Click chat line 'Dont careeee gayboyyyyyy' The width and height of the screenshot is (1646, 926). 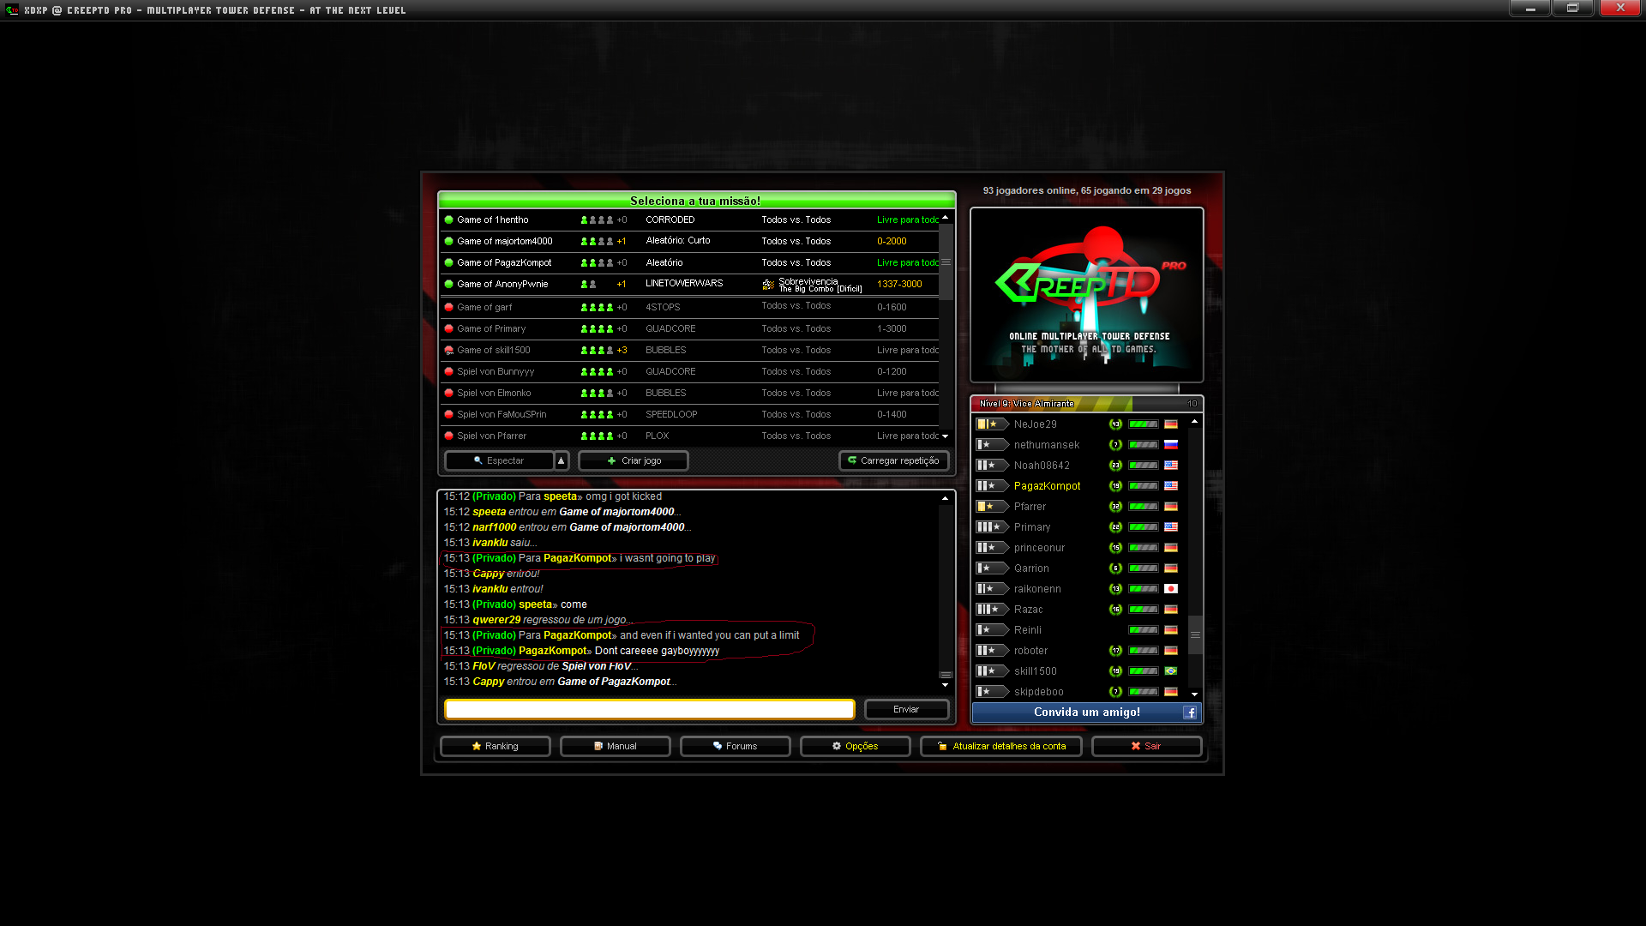click(581, 651)
